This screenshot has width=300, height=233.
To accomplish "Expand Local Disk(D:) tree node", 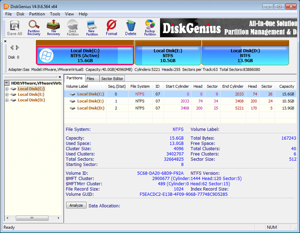I will point(7,100).
